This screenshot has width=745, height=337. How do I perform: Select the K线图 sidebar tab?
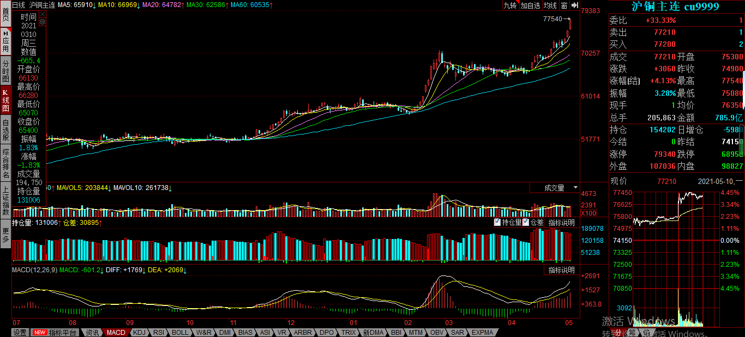(x=5, y=100)
